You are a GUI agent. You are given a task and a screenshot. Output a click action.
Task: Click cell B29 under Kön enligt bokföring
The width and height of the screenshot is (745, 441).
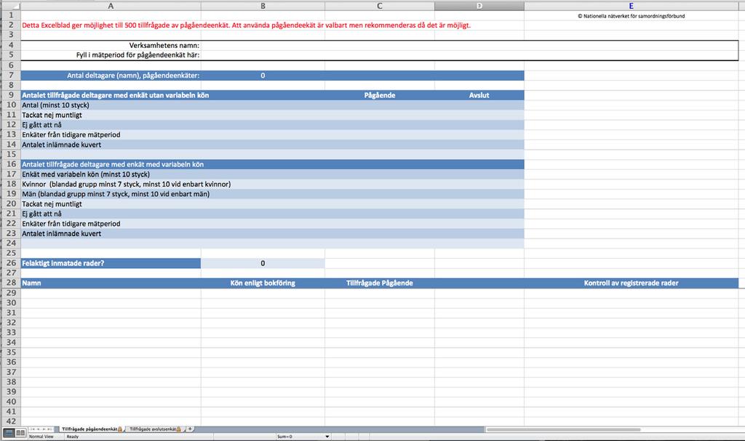263,293
